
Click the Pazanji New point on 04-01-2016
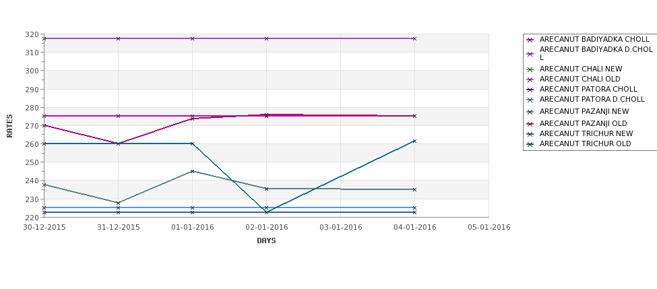(x=414, y=190)
